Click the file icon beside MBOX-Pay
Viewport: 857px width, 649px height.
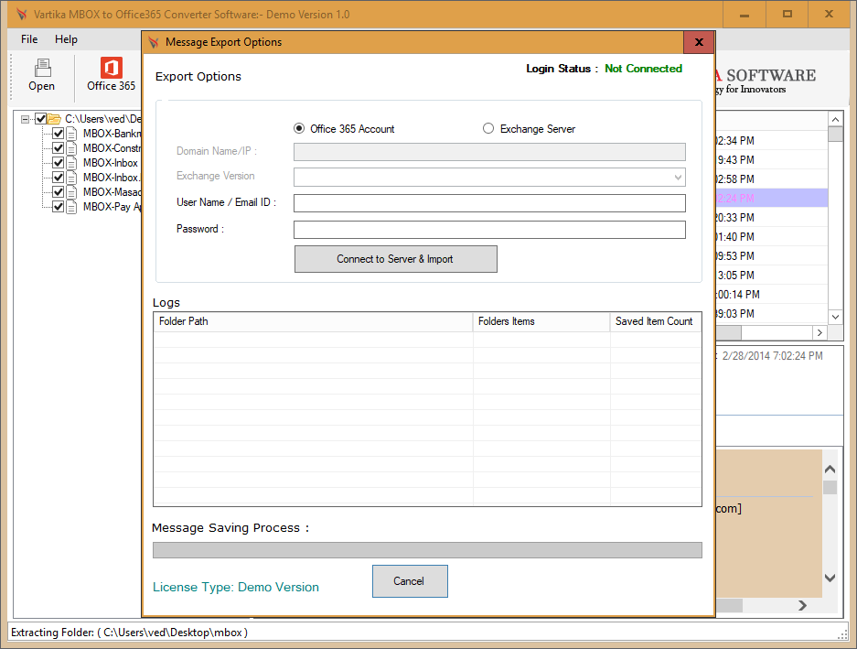71,207
